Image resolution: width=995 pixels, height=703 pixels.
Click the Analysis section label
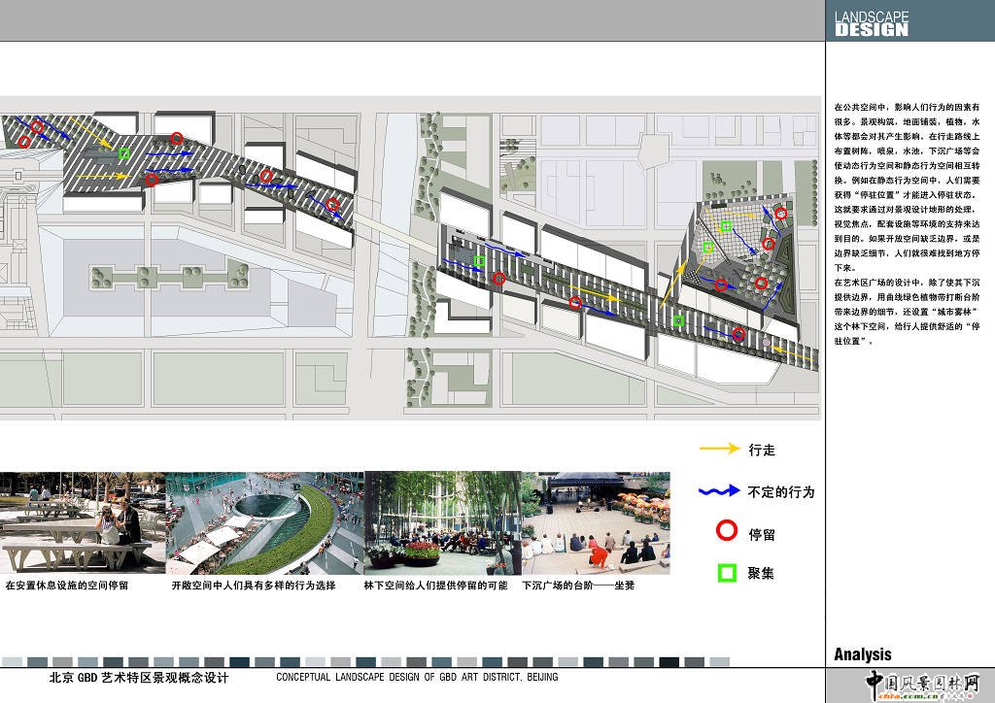[862, 654]
